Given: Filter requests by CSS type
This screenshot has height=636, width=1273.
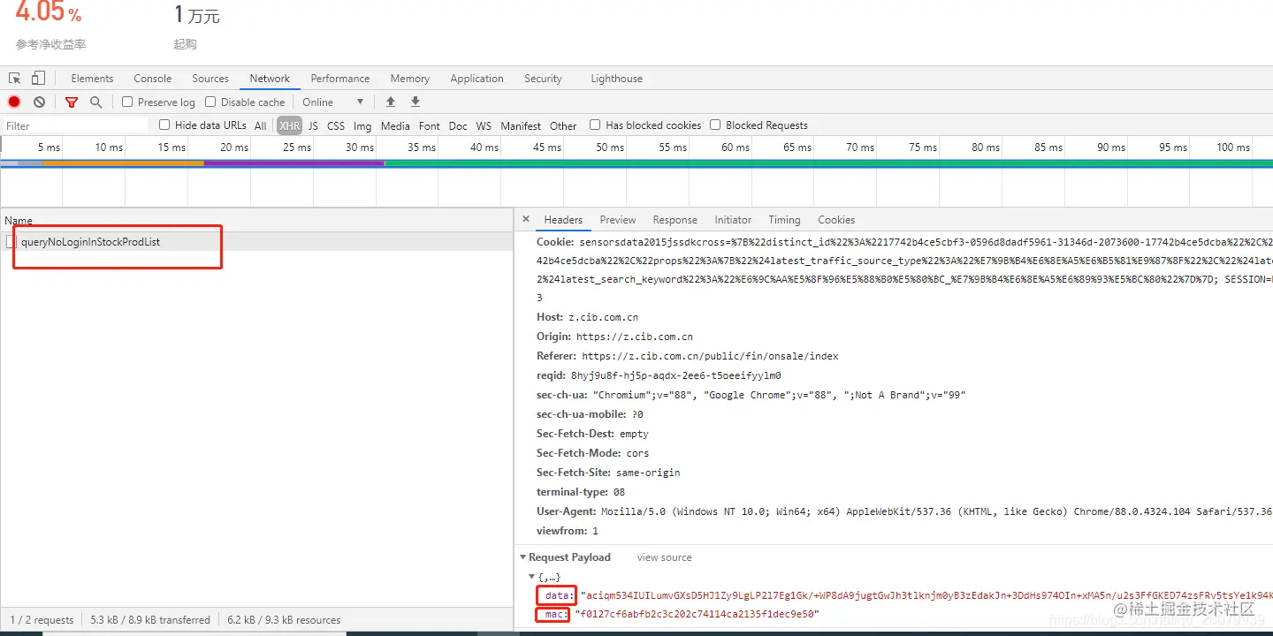Looking at the screenshot, I should point(336,125).
